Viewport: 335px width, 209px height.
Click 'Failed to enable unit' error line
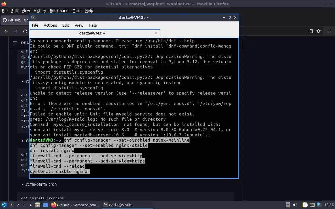click(112, 114)
